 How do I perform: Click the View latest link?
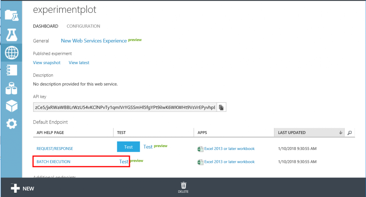click(79, 63)
